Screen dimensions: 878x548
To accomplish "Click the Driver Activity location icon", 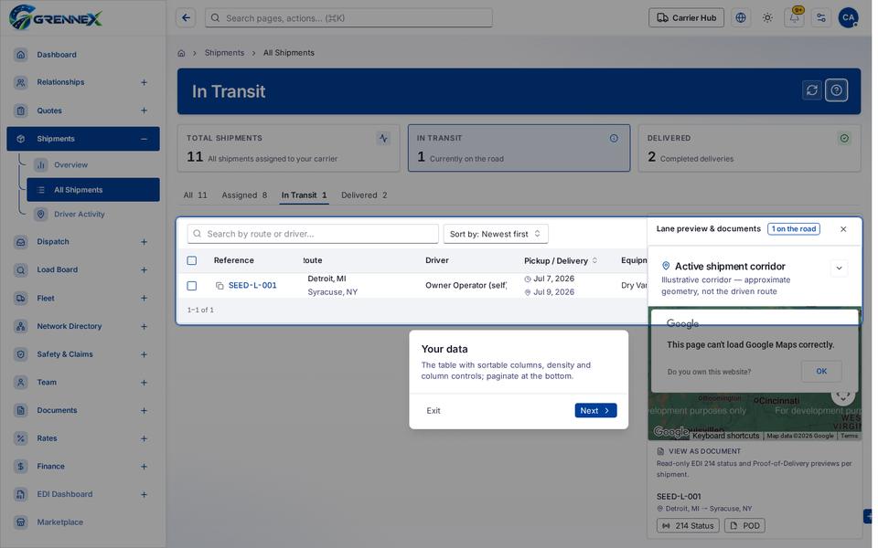I will 40,214.
